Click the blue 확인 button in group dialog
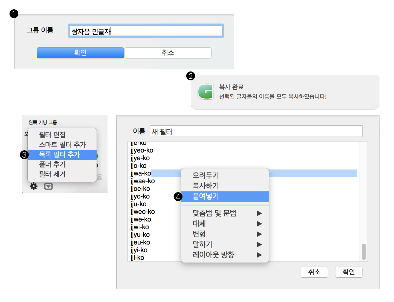 point(80,53)
